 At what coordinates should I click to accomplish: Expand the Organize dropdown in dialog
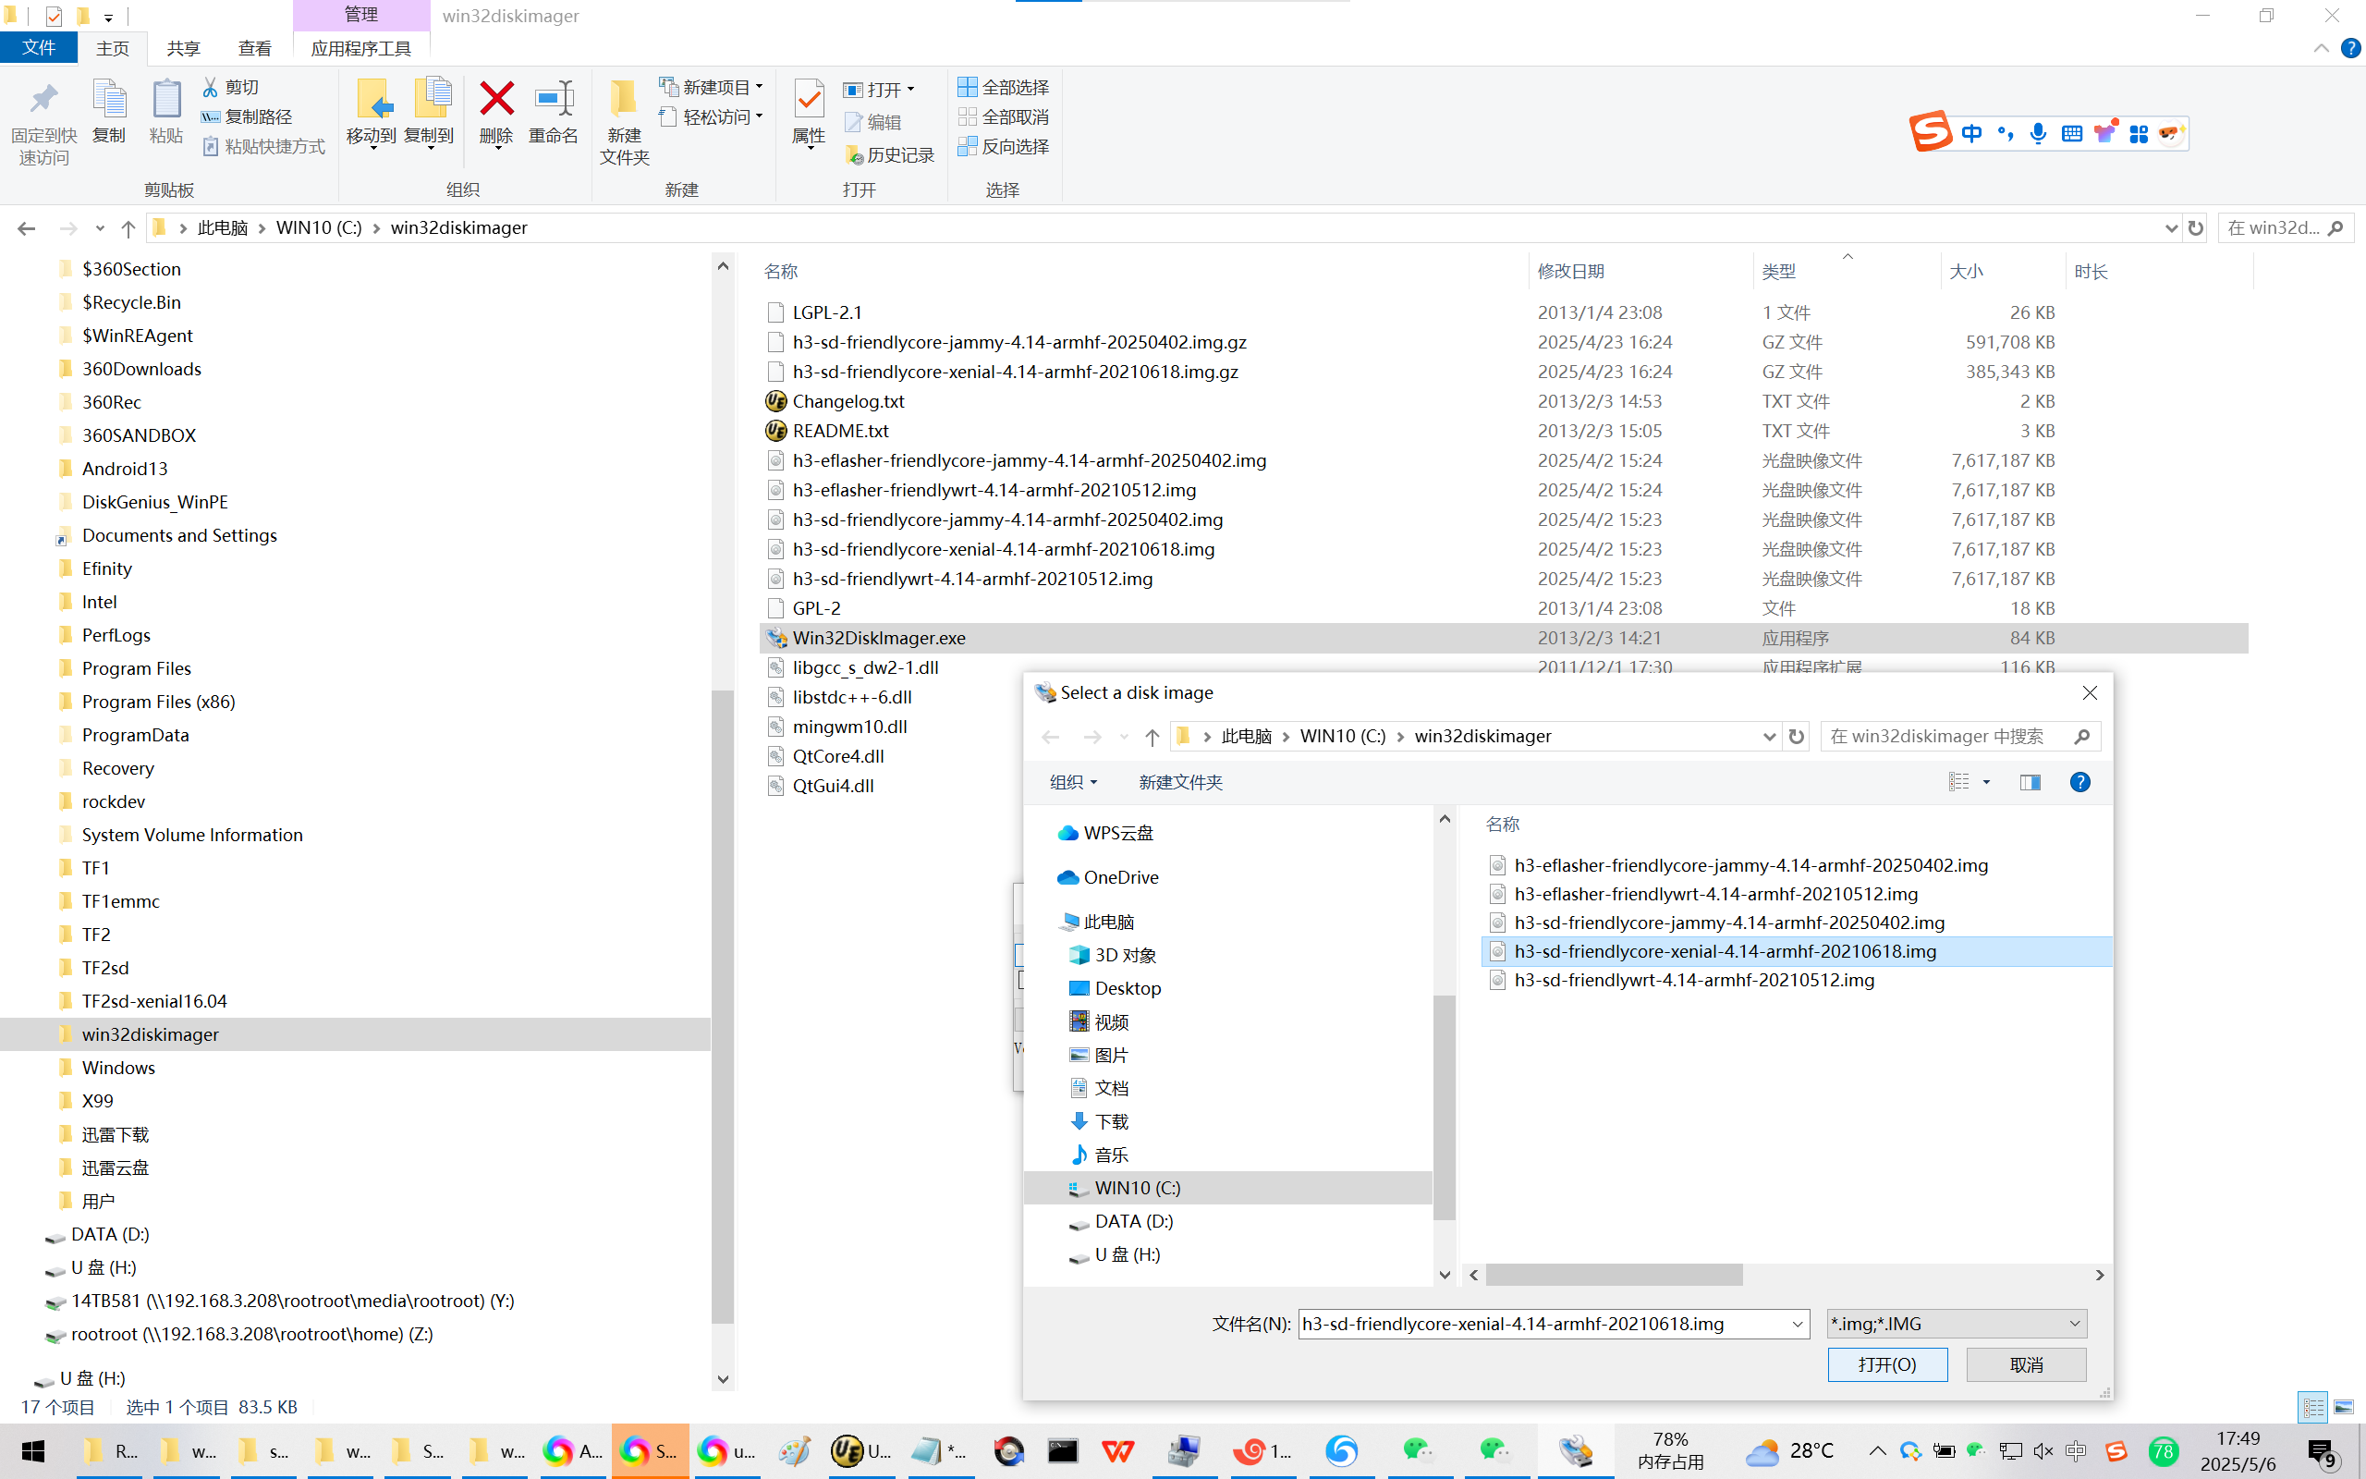1072,782
